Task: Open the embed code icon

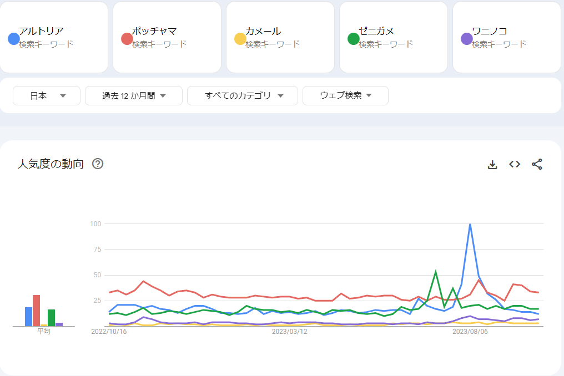Action: (x=515, y=164)
